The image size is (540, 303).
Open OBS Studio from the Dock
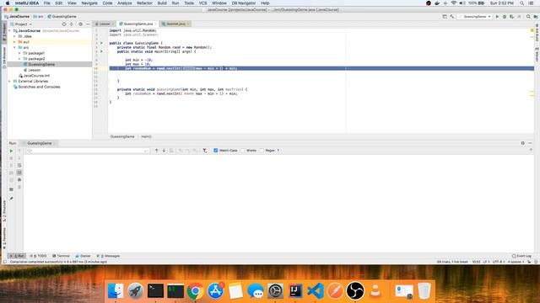pyautogui.click(x=355, y=291)
